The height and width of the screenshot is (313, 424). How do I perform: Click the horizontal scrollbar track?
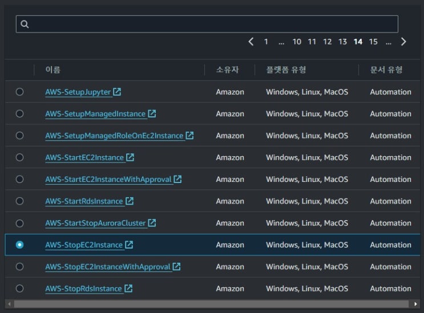click(211, 304)
